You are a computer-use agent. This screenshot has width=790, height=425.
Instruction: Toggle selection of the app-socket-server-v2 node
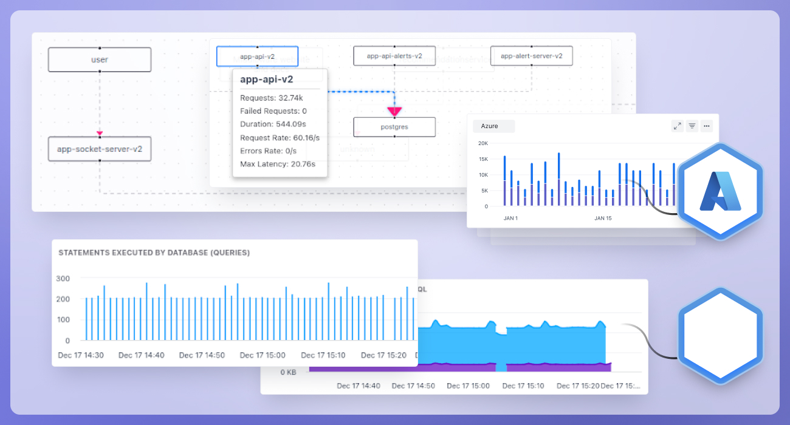99,149
